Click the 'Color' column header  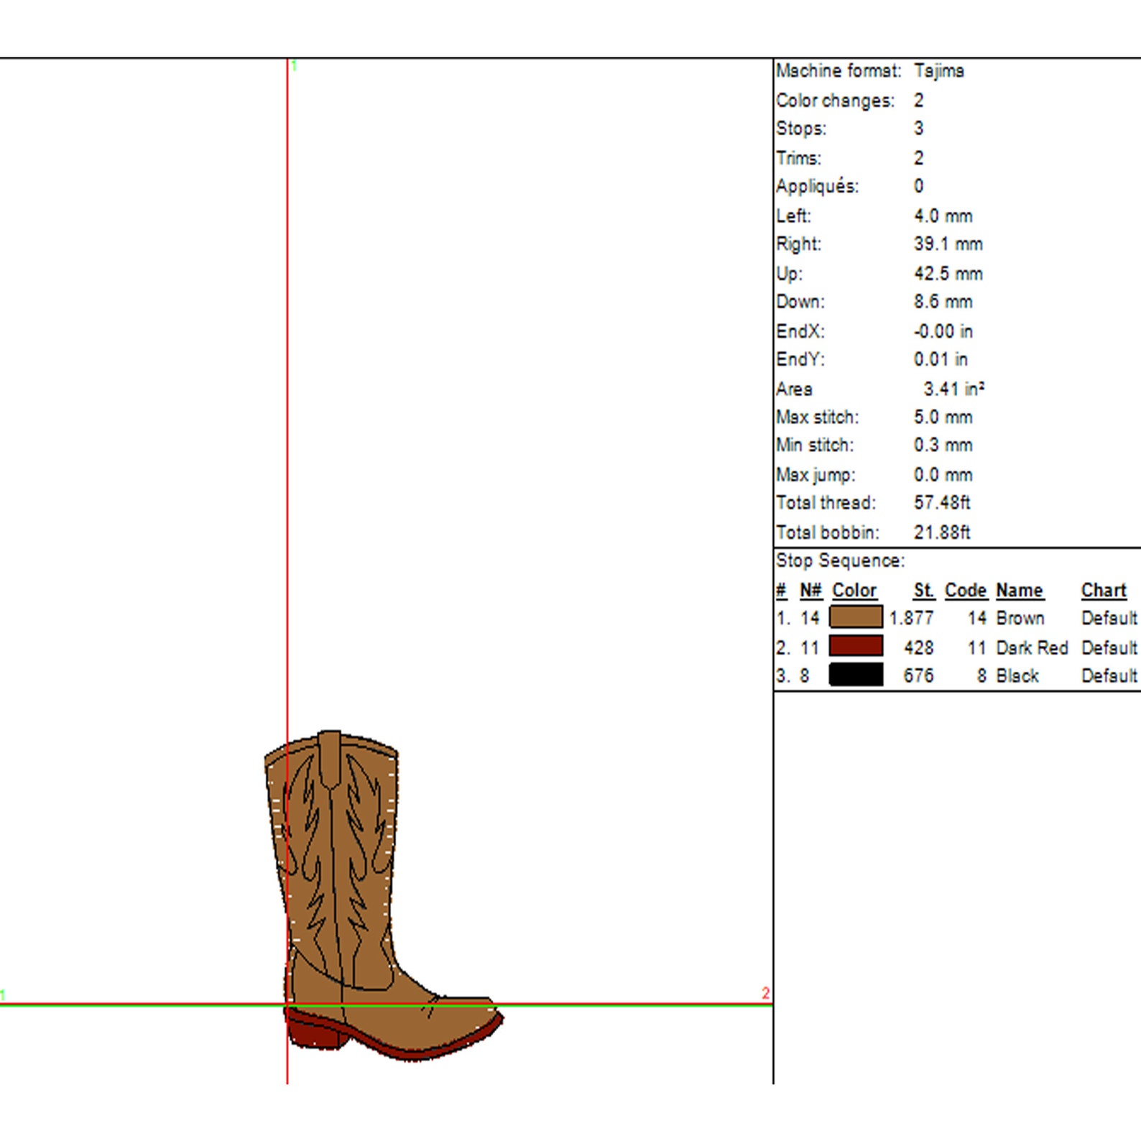coord(854,591)
